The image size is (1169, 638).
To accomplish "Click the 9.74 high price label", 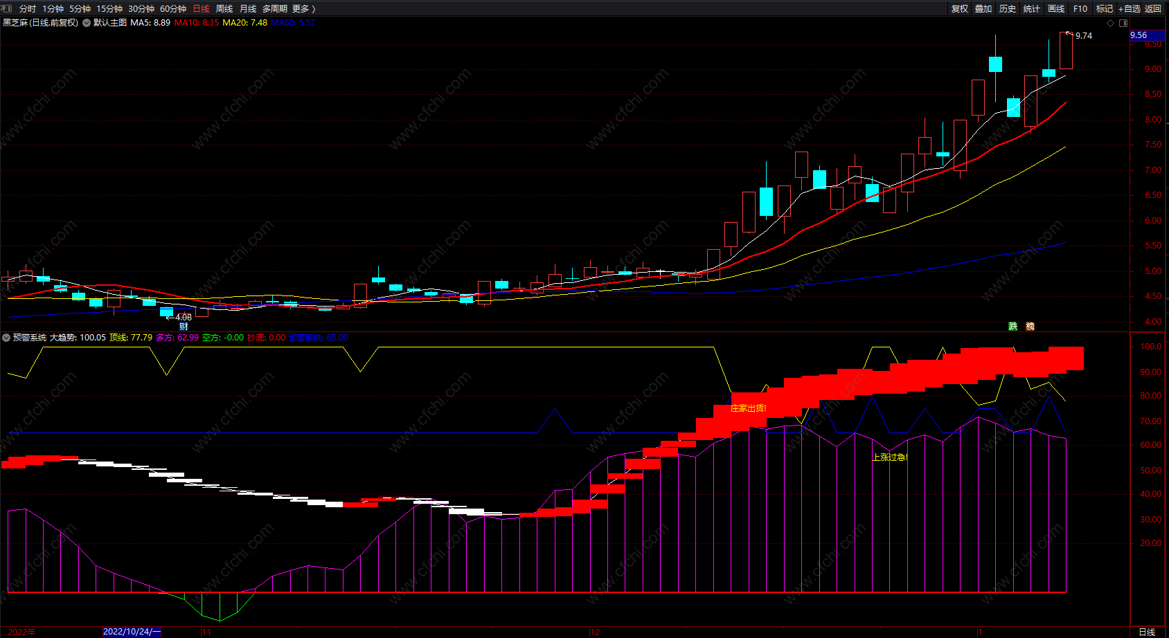I will (1084, 36).
